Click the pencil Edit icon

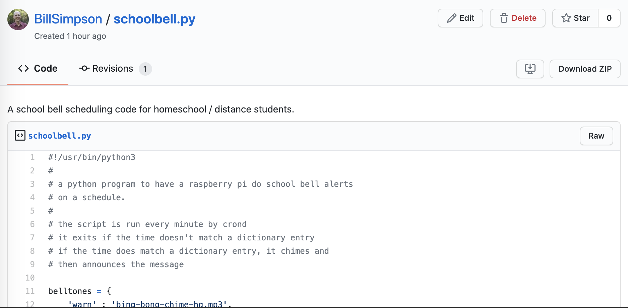click(x=452, y=18)
